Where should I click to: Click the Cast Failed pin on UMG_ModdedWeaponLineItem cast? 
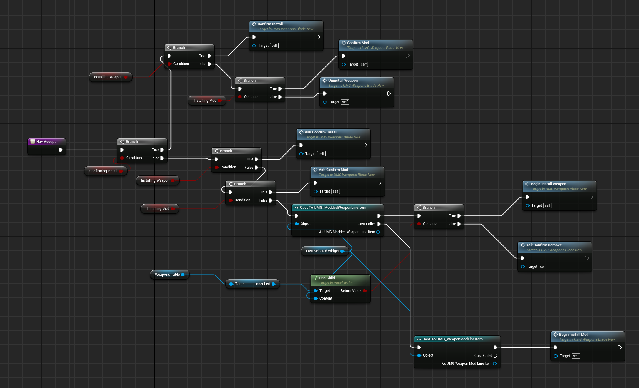point(379,224)
